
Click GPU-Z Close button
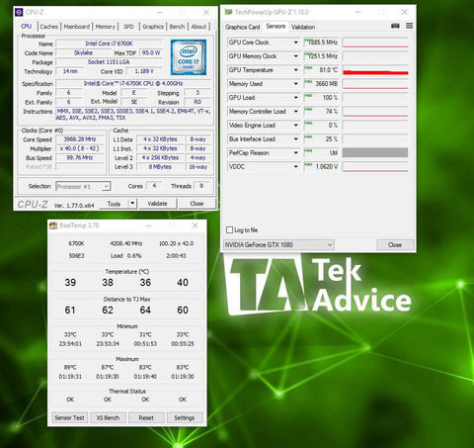click(x=395, y=244)
